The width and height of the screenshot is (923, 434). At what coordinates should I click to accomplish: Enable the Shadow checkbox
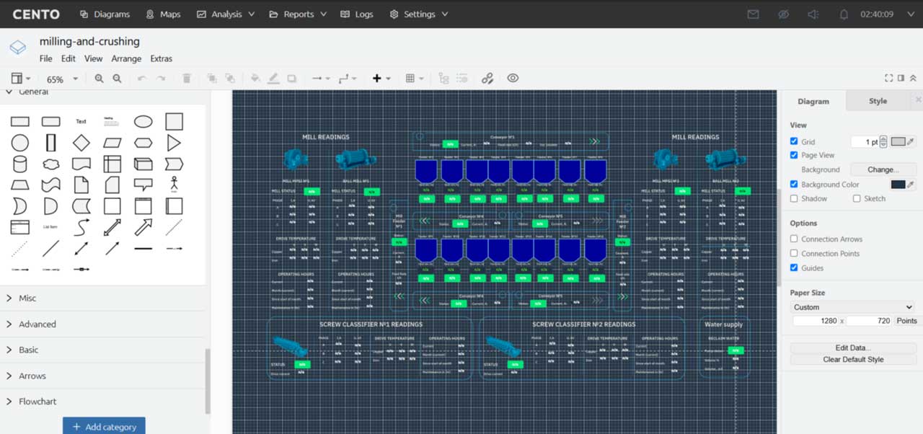794,198
